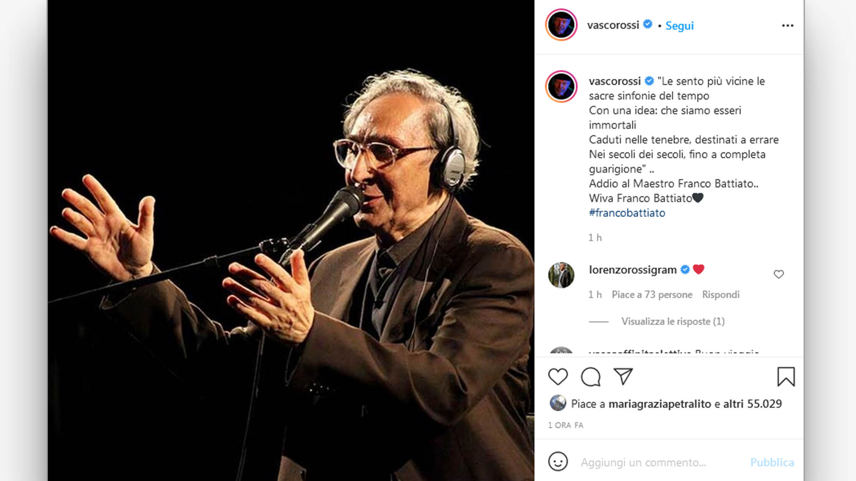Save post with bookmark icon
Image resolution: width=856 pixels, height=481 pixels.
pyautogui.click(x=786, y=377)
